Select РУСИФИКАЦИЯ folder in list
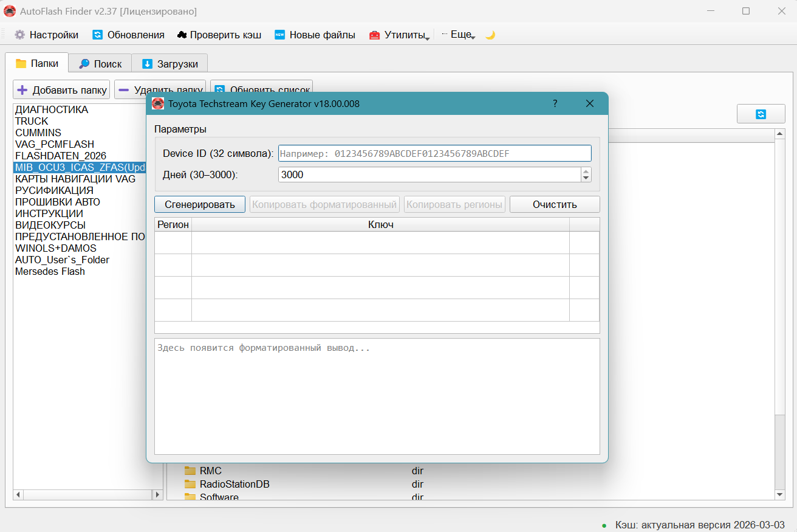This screenshot has width=797, height=532. 54,190
